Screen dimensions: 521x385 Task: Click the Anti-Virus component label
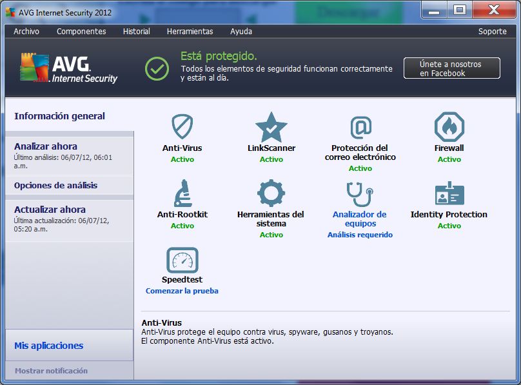182,148
